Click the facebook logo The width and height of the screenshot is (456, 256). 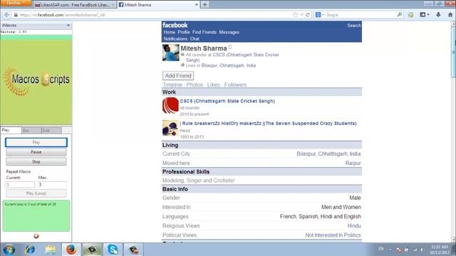[175, 26]
